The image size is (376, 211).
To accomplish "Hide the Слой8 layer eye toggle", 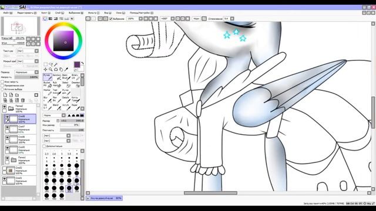I will 7,117.
